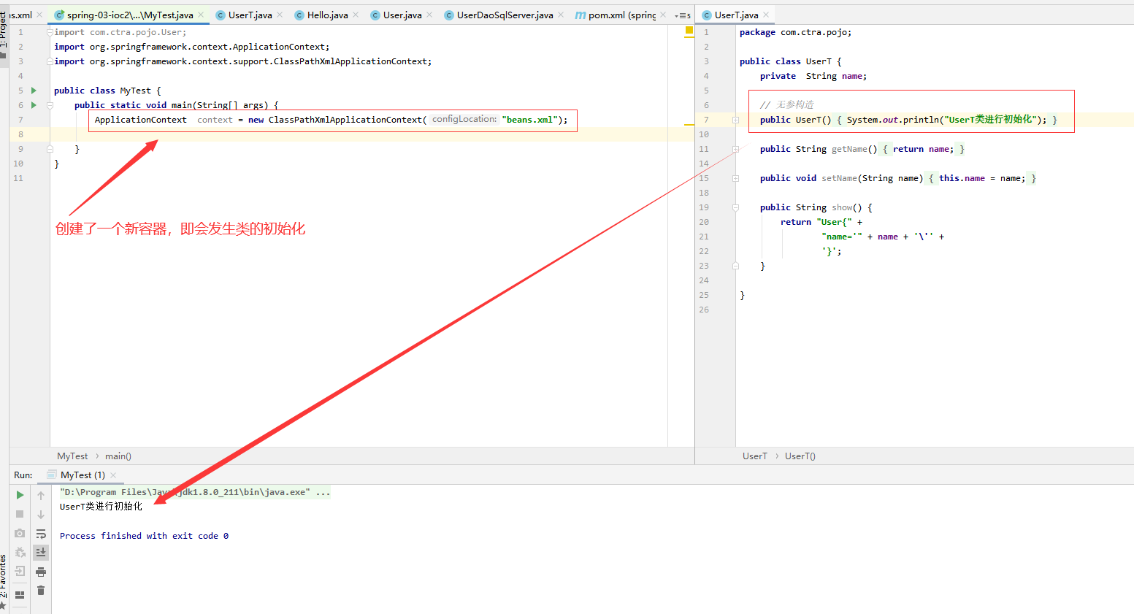Click ClassPathXmlApplicationContext on line 7
This screenshot has width=1134, height=614.
tap(345, 120)
